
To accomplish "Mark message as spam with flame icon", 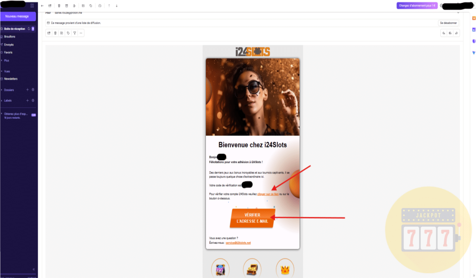I will (74, 6).
